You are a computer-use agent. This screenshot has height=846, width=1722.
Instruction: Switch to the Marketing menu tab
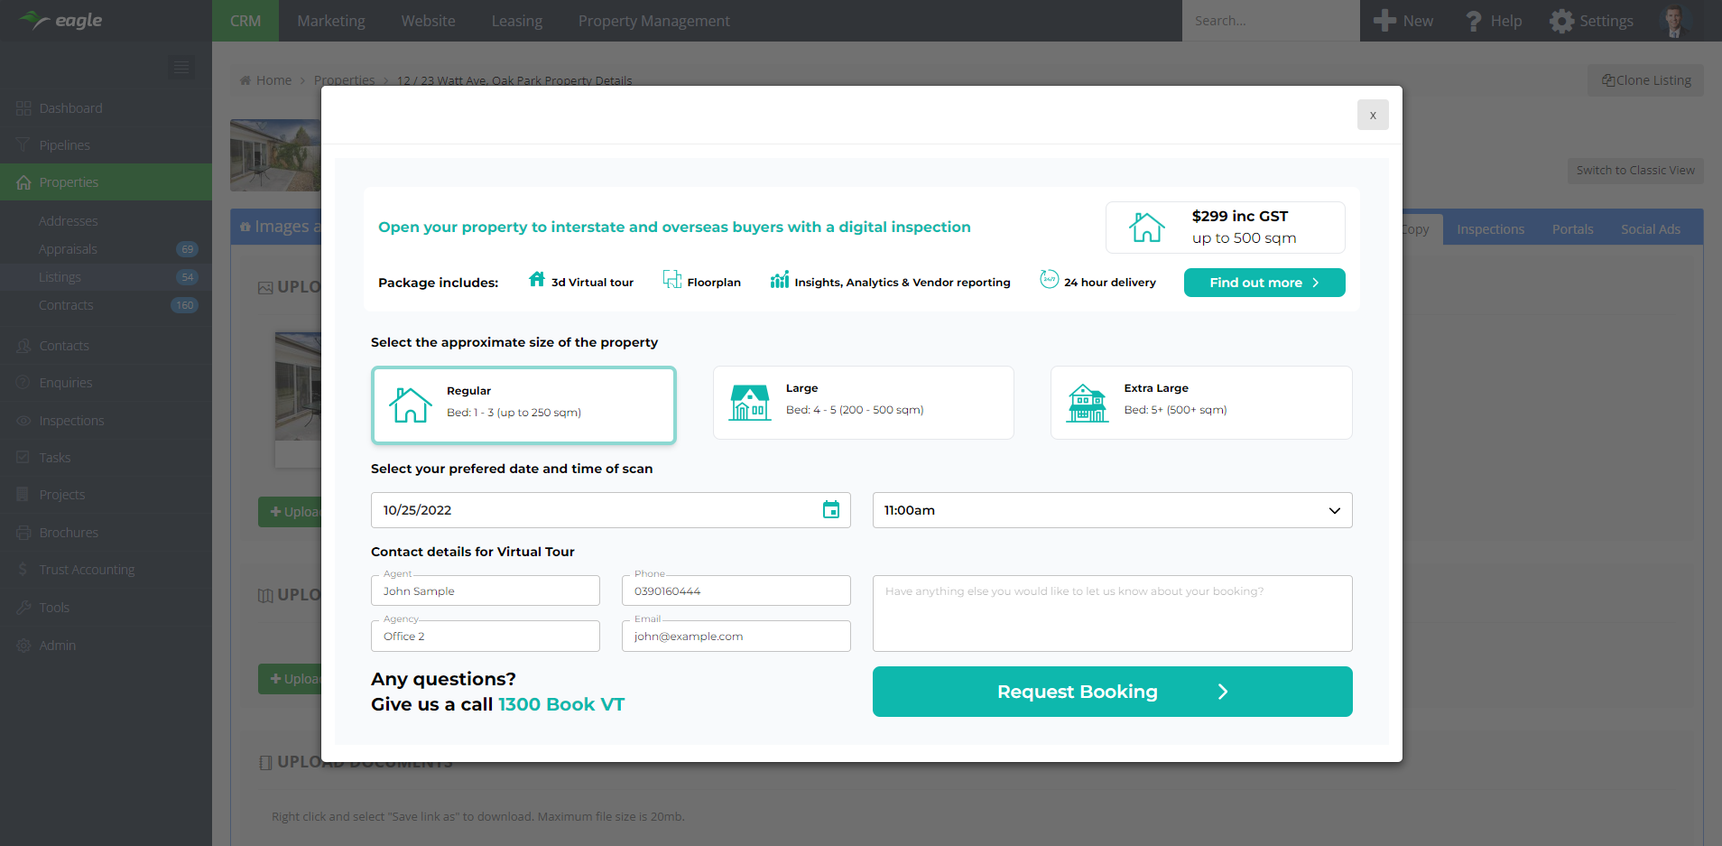(331, 21)
